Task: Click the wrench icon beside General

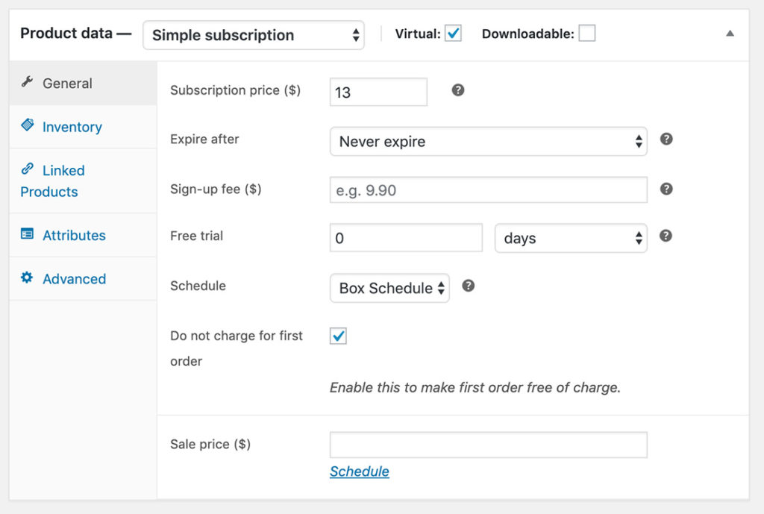Action: [28, 82]
